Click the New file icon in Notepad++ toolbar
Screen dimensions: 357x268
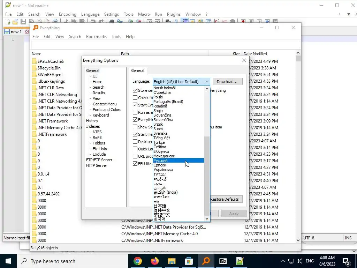tap(8, 21)
